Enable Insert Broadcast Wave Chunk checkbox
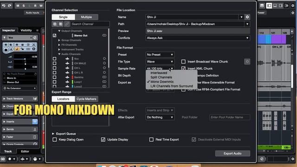Image resolution: width=297 pixels, height=167 pixels. pyautogui.click(x=183, y=62)
